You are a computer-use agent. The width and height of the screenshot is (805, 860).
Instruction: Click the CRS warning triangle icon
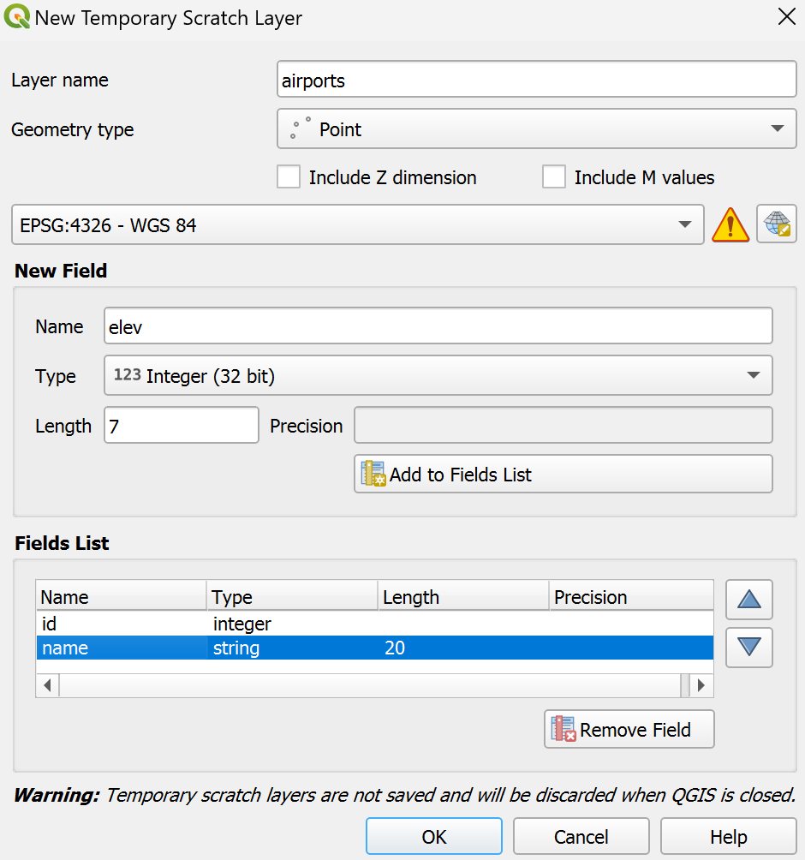click(730, 225)
